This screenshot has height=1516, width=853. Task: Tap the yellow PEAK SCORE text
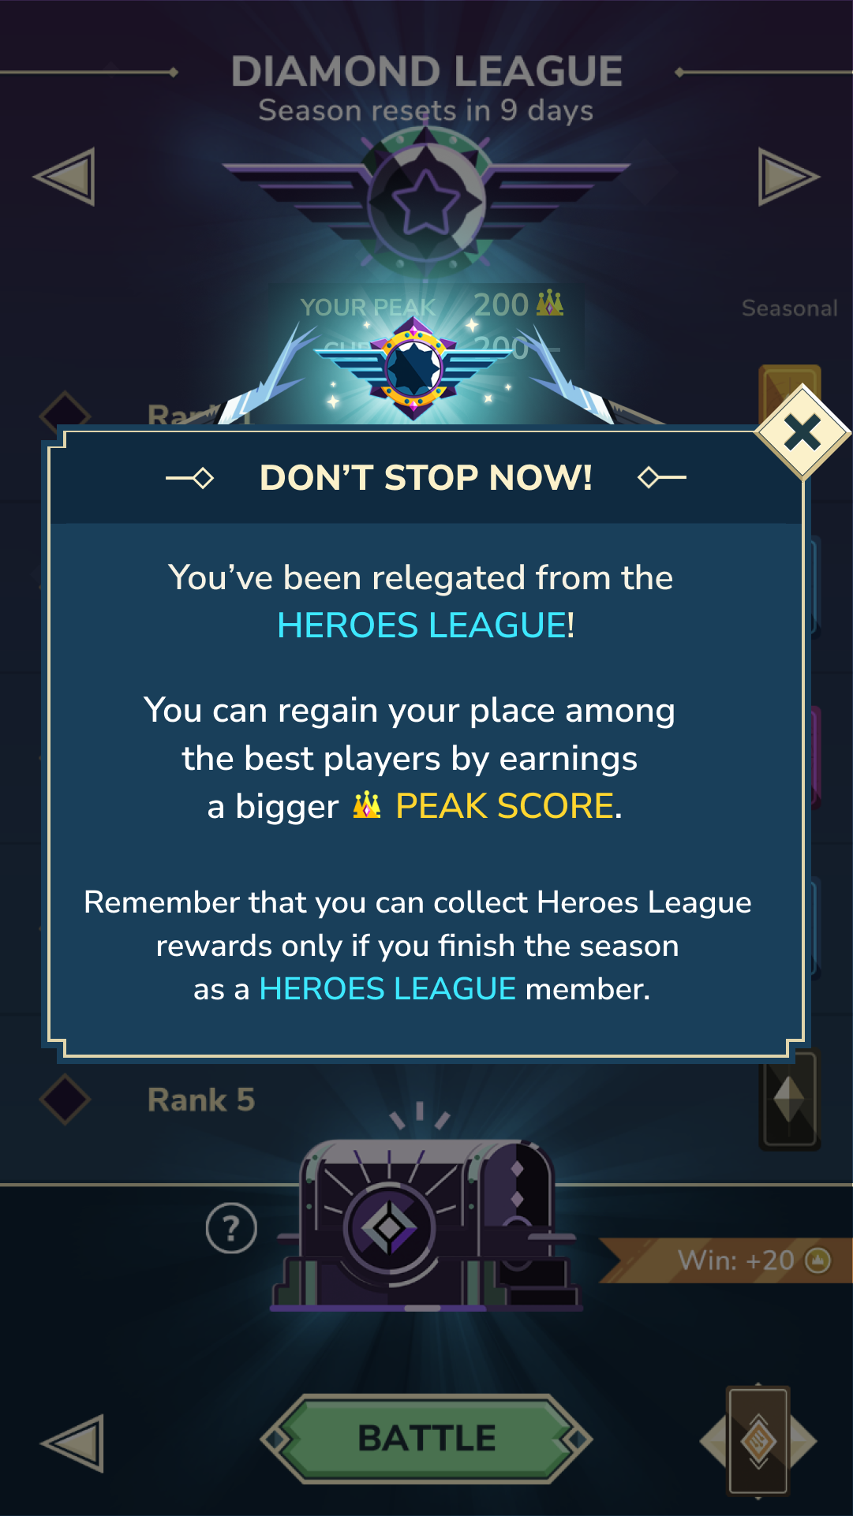[504, 806]
